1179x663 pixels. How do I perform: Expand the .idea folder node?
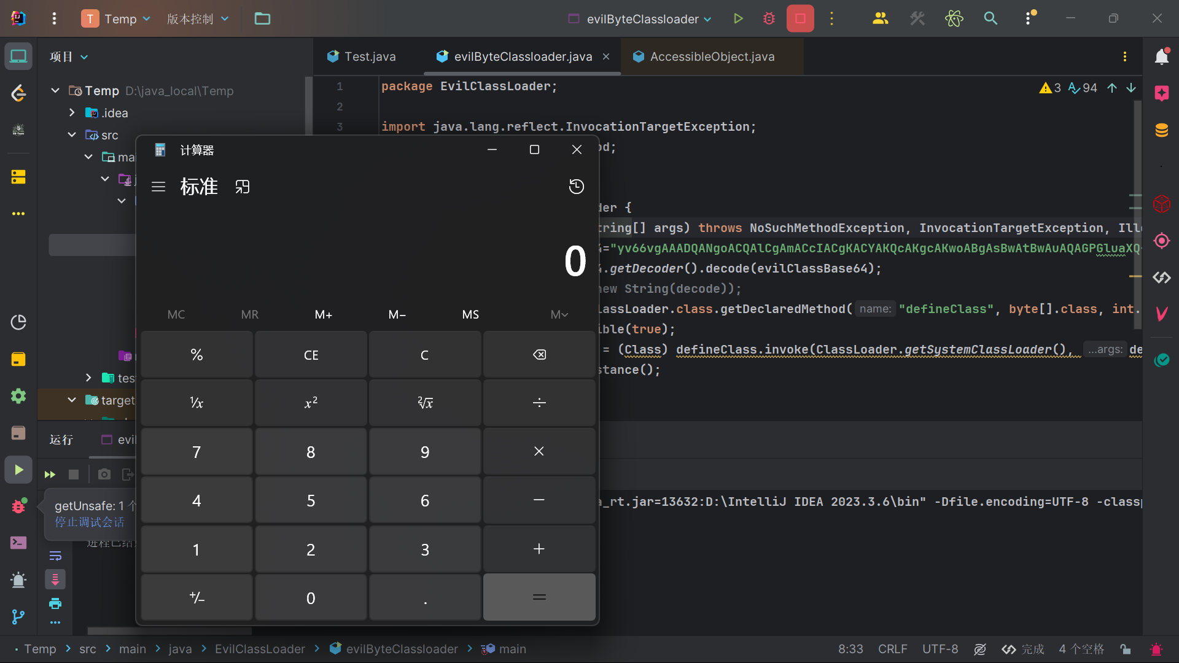coord(72,113)
